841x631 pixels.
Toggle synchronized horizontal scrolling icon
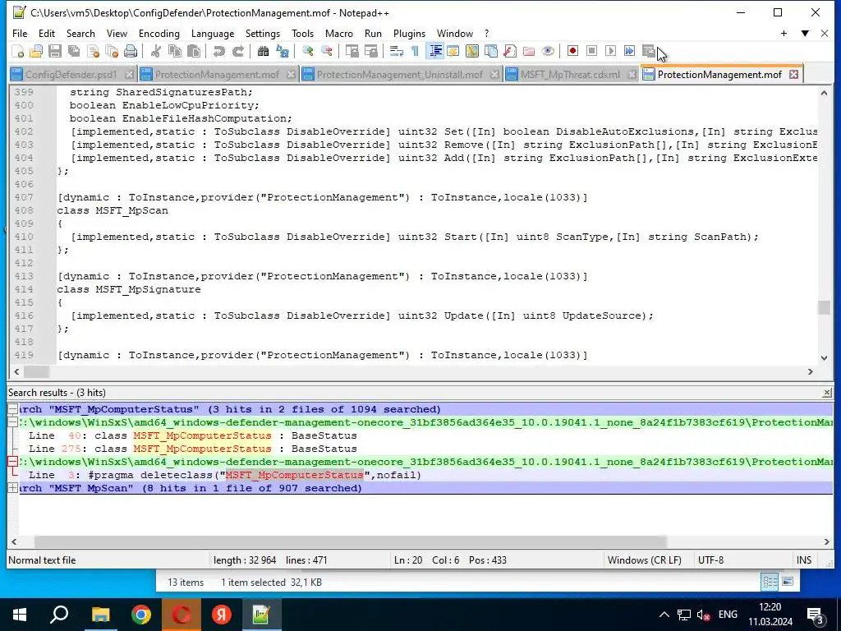click(x=370, y=51)
